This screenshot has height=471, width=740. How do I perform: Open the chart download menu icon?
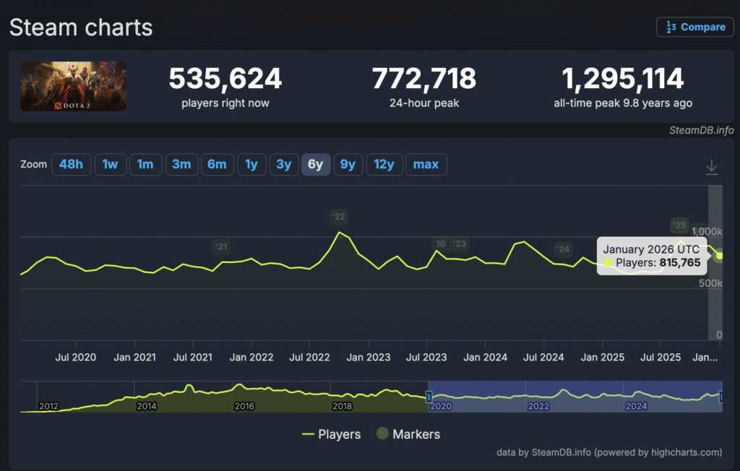[711, 167]
